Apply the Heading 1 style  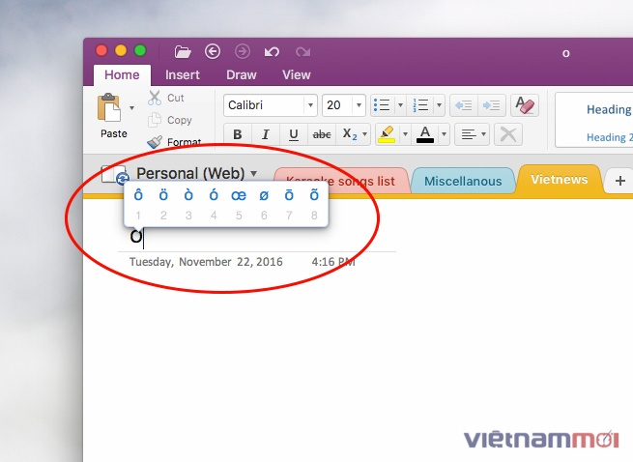coord(609,109)
